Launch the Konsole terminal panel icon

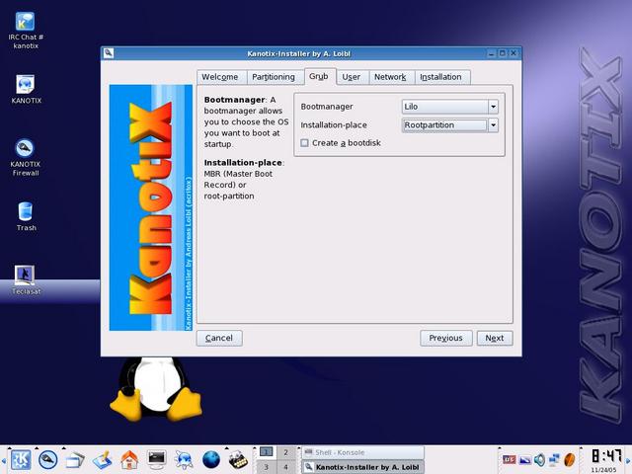click(156, 458)
